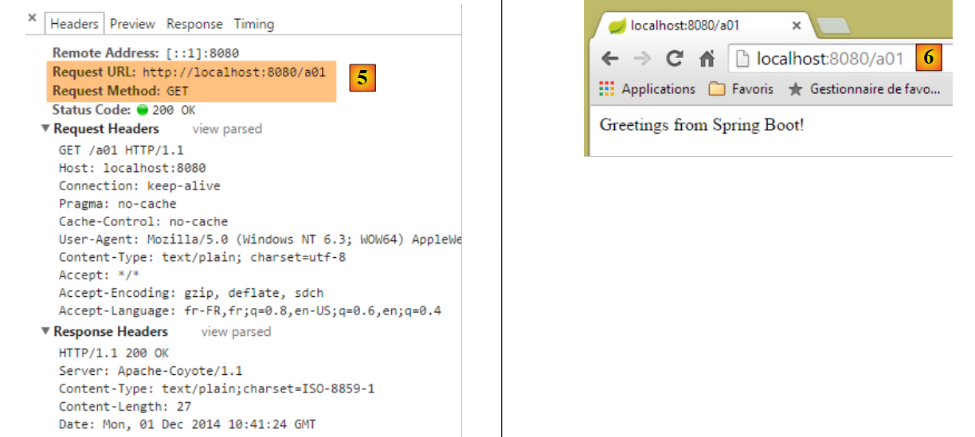The width and height of the screenshot is (975, 437).
Task: Switch to the Headers tab
Action: pos(74,24)
